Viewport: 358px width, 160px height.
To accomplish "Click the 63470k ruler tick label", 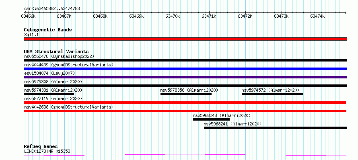I will 173,16.
